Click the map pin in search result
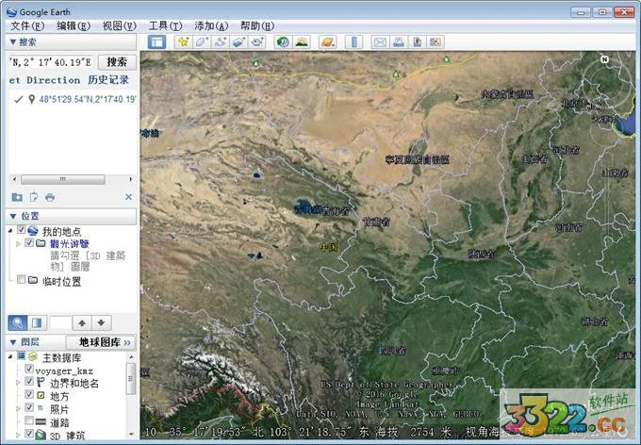 tap(31, 99)
